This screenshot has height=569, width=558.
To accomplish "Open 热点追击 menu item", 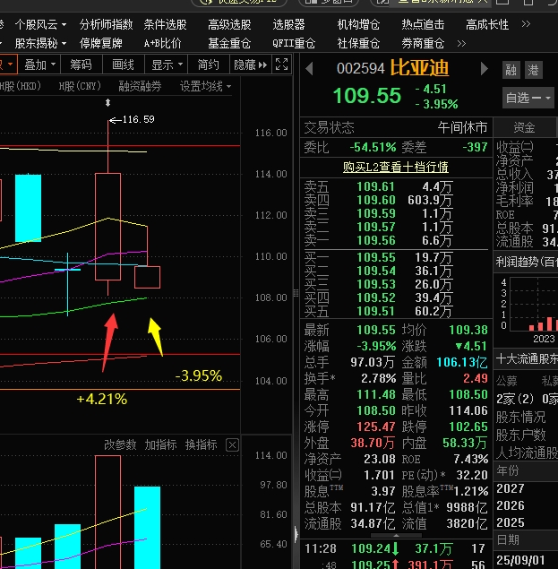I will tap(423, 25).
